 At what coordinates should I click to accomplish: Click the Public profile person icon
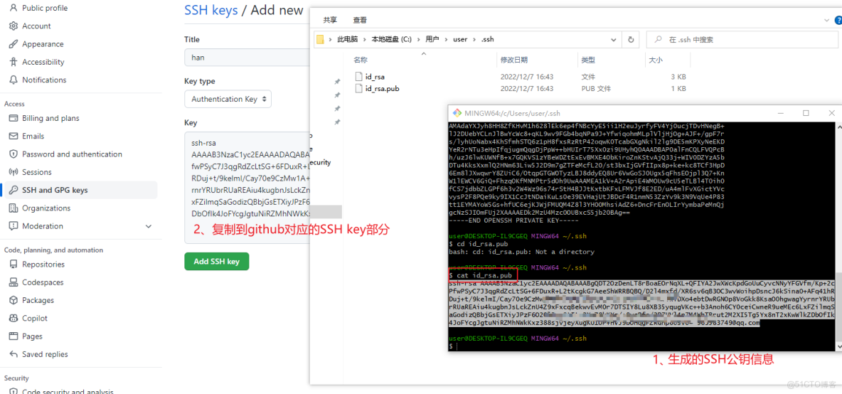coord(14,8)
